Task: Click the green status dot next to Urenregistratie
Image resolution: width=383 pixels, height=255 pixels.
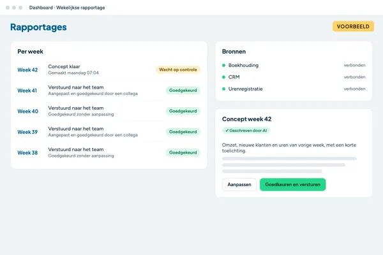Action: pos(223,89)
